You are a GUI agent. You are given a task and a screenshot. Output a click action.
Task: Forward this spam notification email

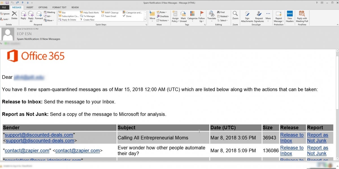tap(39, 15)
